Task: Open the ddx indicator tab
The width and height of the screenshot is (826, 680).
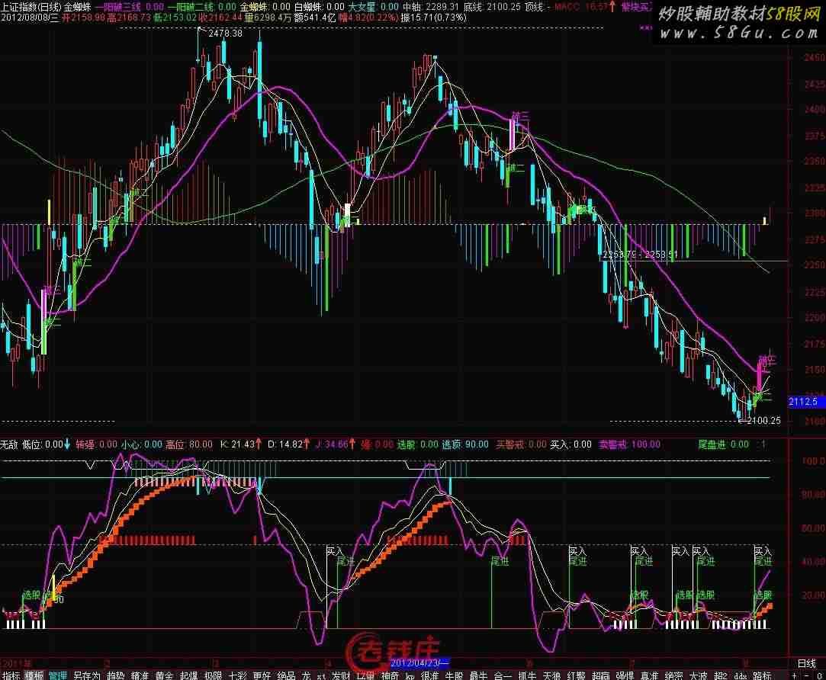Action: tap(740, 675)
